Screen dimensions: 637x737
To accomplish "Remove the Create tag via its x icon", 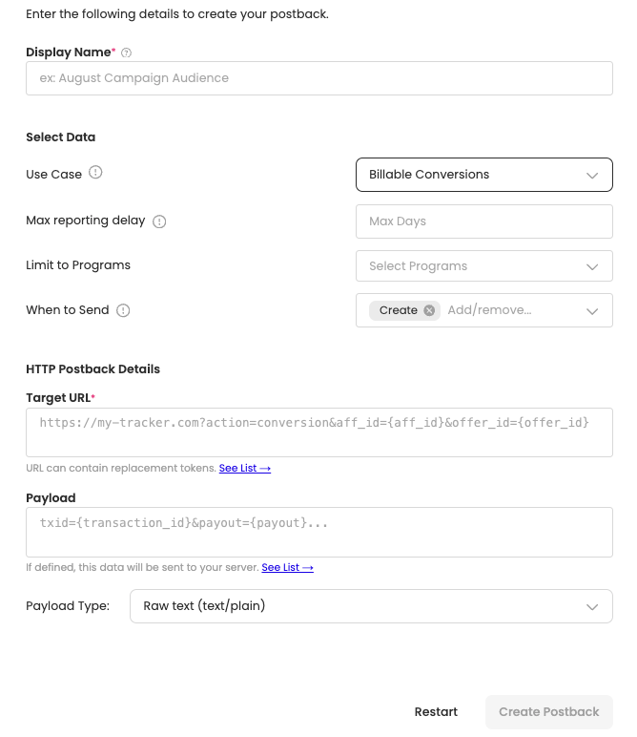I will click(429, 310).
